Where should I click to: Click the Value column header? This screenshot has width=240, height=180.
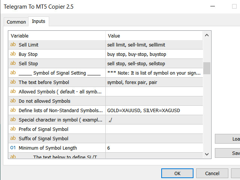[x=154, y=36]
